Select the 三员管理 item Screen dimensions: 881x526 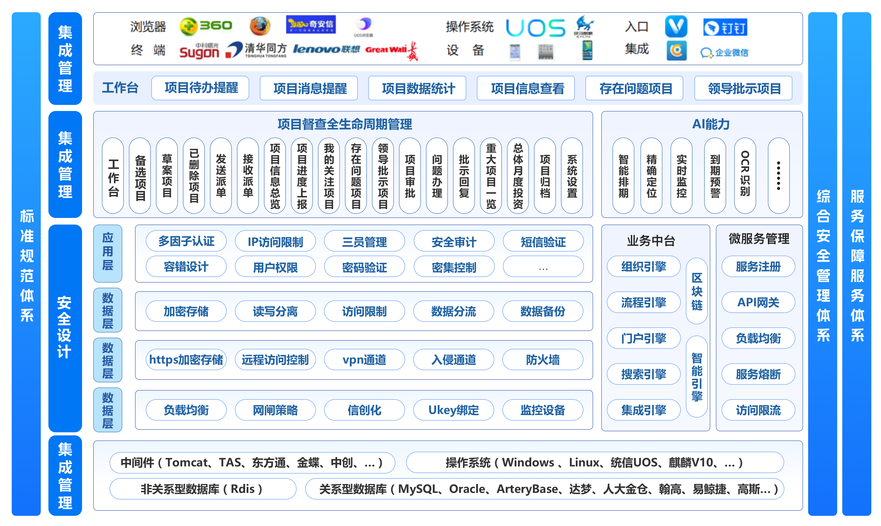(x=365, y=241)
